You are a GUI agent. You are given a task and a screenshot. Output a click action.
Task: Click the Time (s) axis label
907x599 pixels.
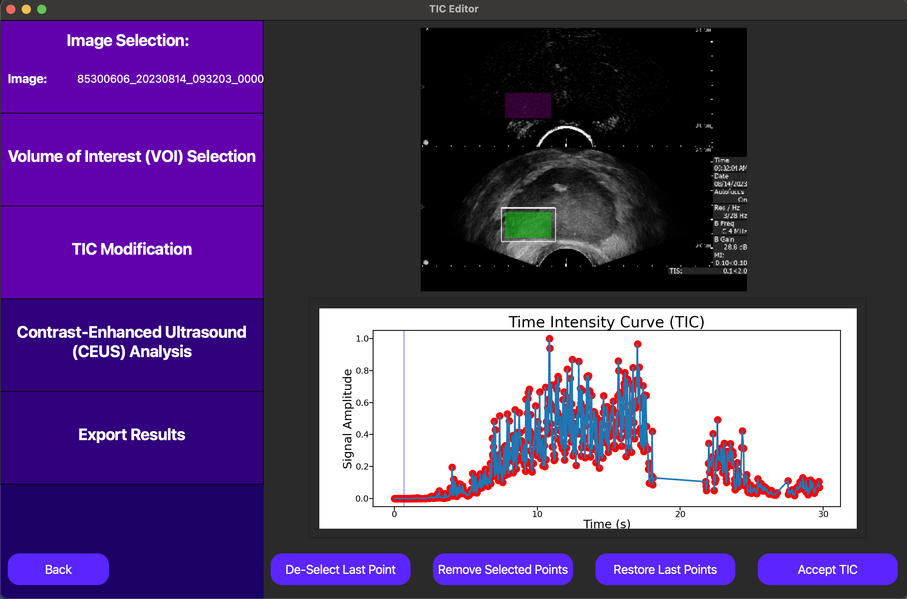607,524
